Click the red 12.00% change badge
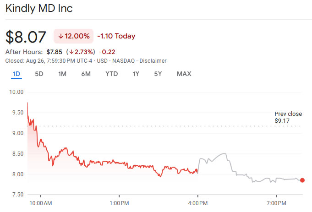 pyautogui.click(x=73, y=36)
